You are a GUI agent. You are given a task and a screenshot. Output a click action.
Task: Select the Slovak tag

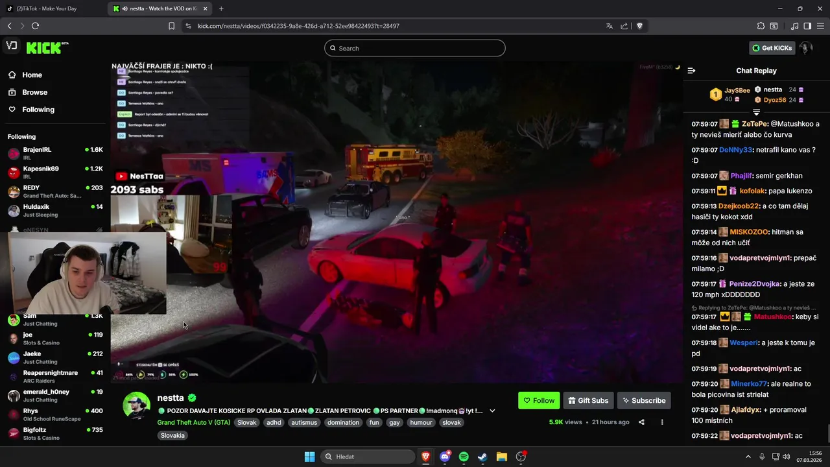(x=246, y=422)
